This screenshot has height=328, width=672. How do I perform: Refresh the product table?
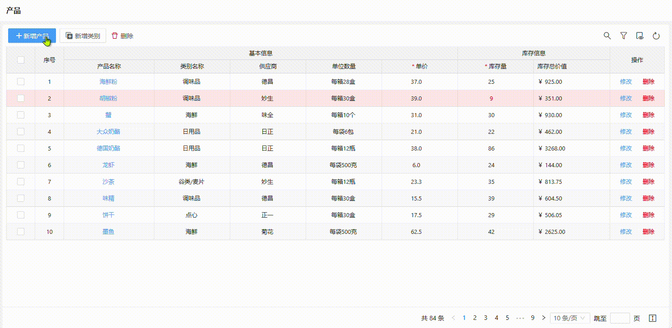[x=656, y=36]
